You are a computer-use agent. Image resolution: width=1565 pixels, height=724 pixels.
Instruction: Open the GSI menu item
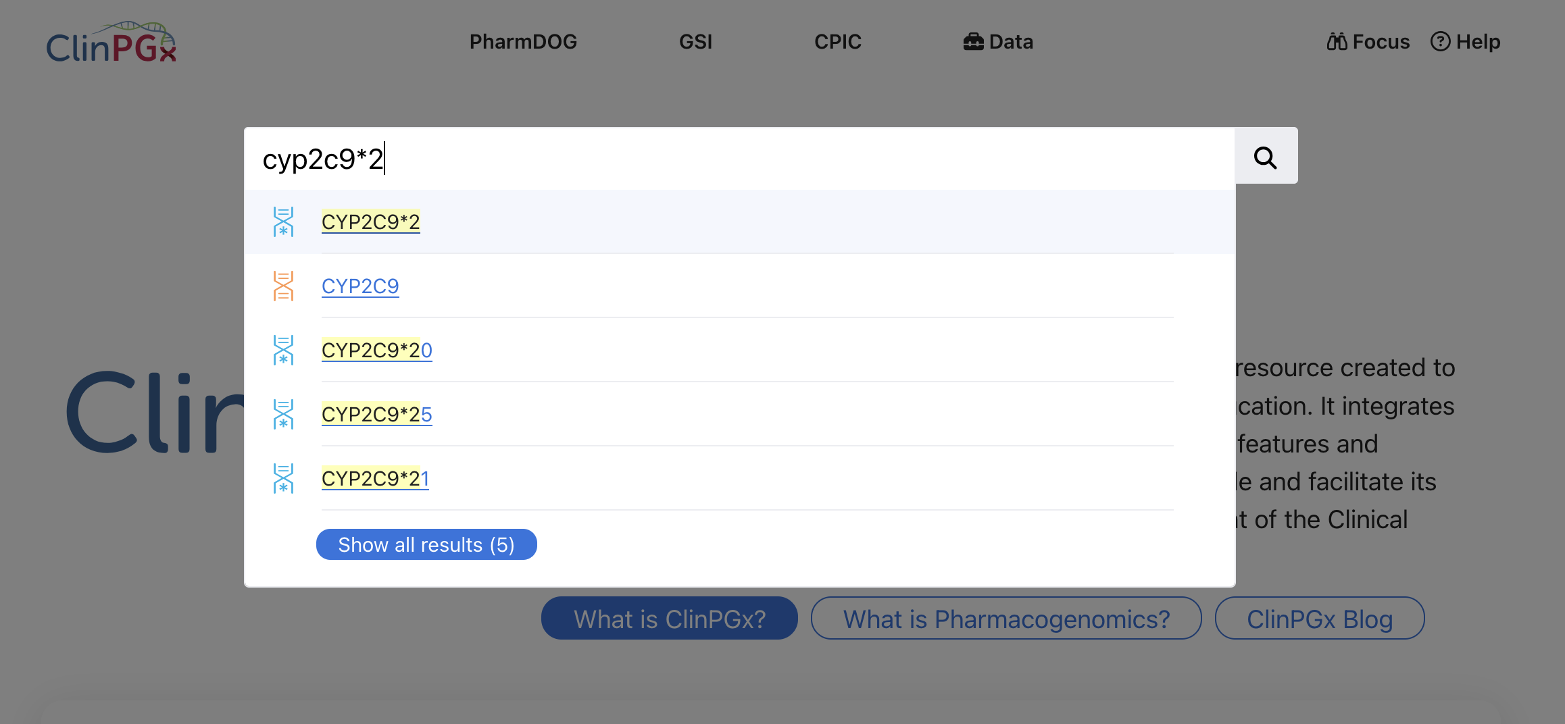pos(695,42)
